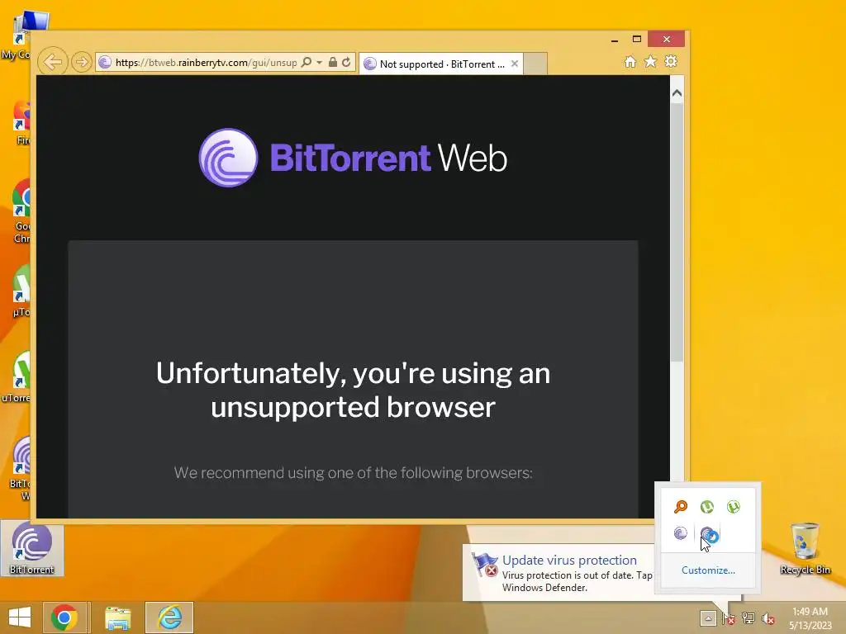This screenshot has height=634, width=846.
Task: Open the Windows Start button
Action: tap(20, 617)
